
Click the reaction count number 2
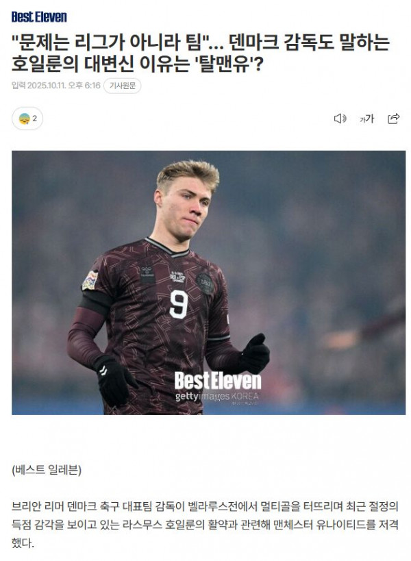point(35,119)
